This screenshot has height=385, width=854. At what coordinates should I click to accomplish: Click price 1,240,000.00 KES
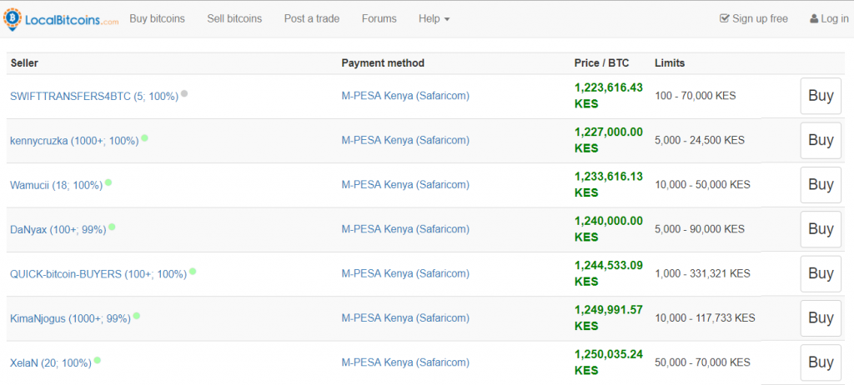tap(608, 229)
